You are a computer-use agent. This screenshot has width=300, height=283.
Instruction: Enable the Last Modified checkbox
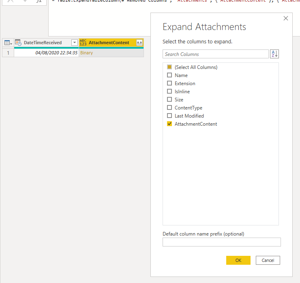click(x=169, y=116)
